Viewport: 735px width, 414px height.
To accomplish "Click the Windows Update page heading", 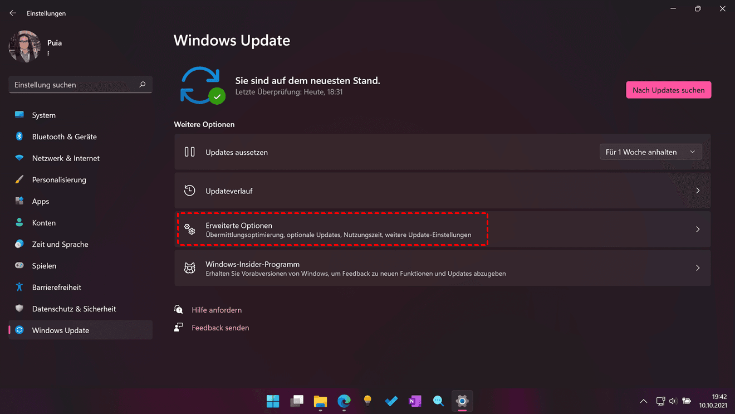I will (x=232, y=40).
